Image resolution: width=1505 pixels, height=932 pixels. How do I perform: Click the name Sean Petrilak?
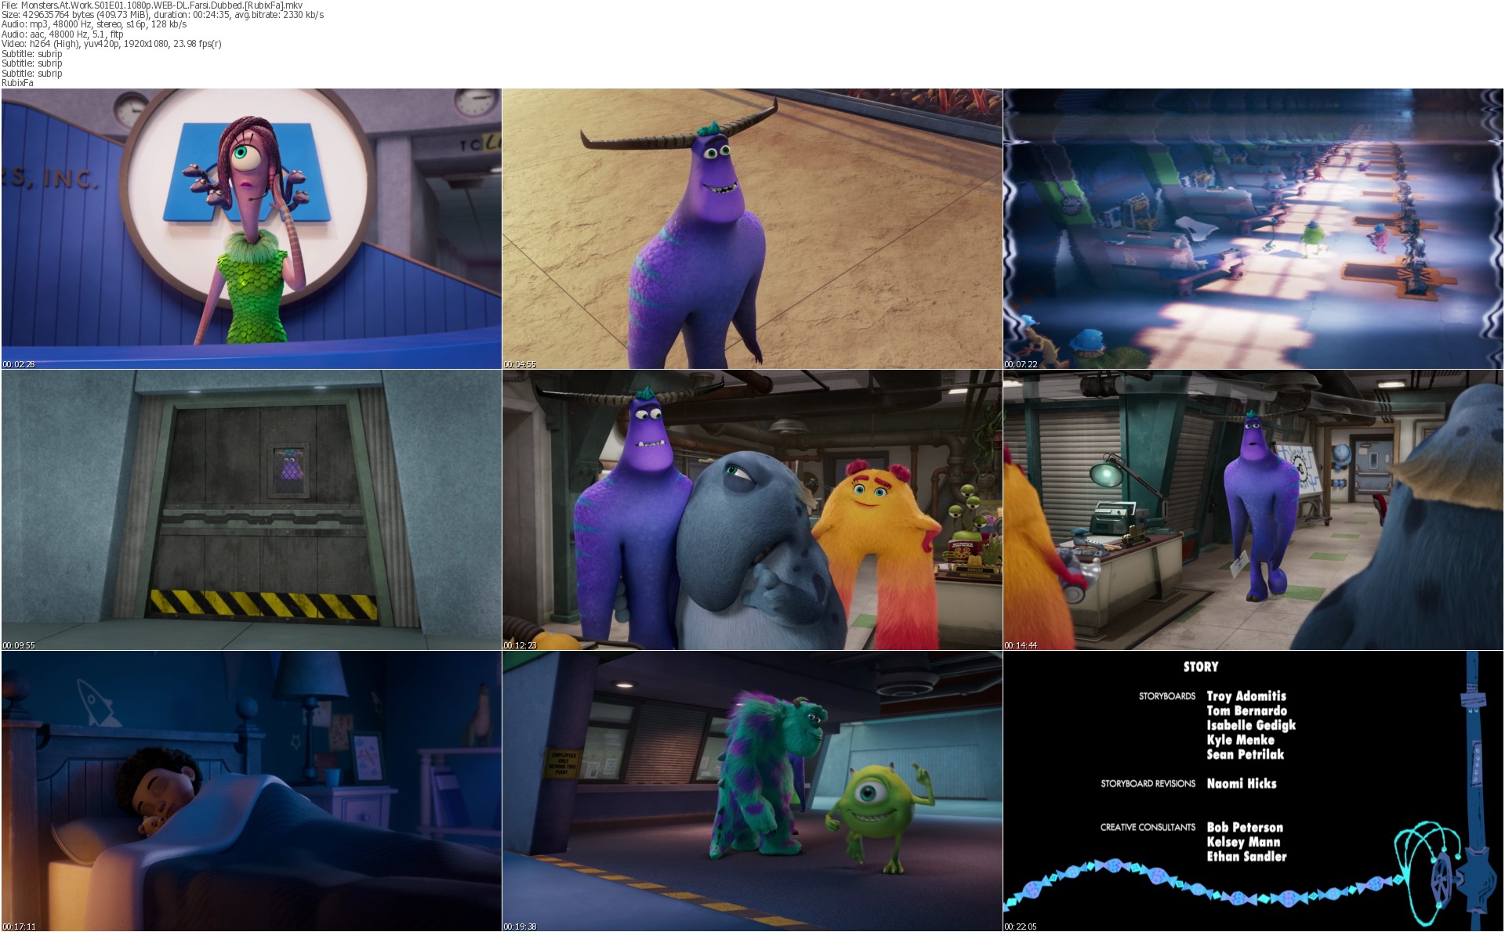tap(1246, 754)
